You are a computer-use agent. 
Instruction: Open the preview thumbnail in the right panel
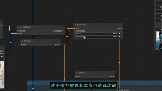tap(159, 41)
